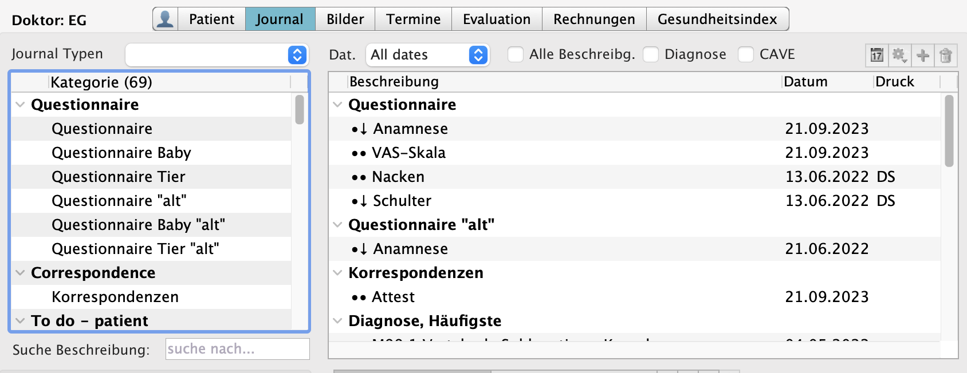Click the Datum column header
This screenshot has height=373, width=967.
point(805,82)
